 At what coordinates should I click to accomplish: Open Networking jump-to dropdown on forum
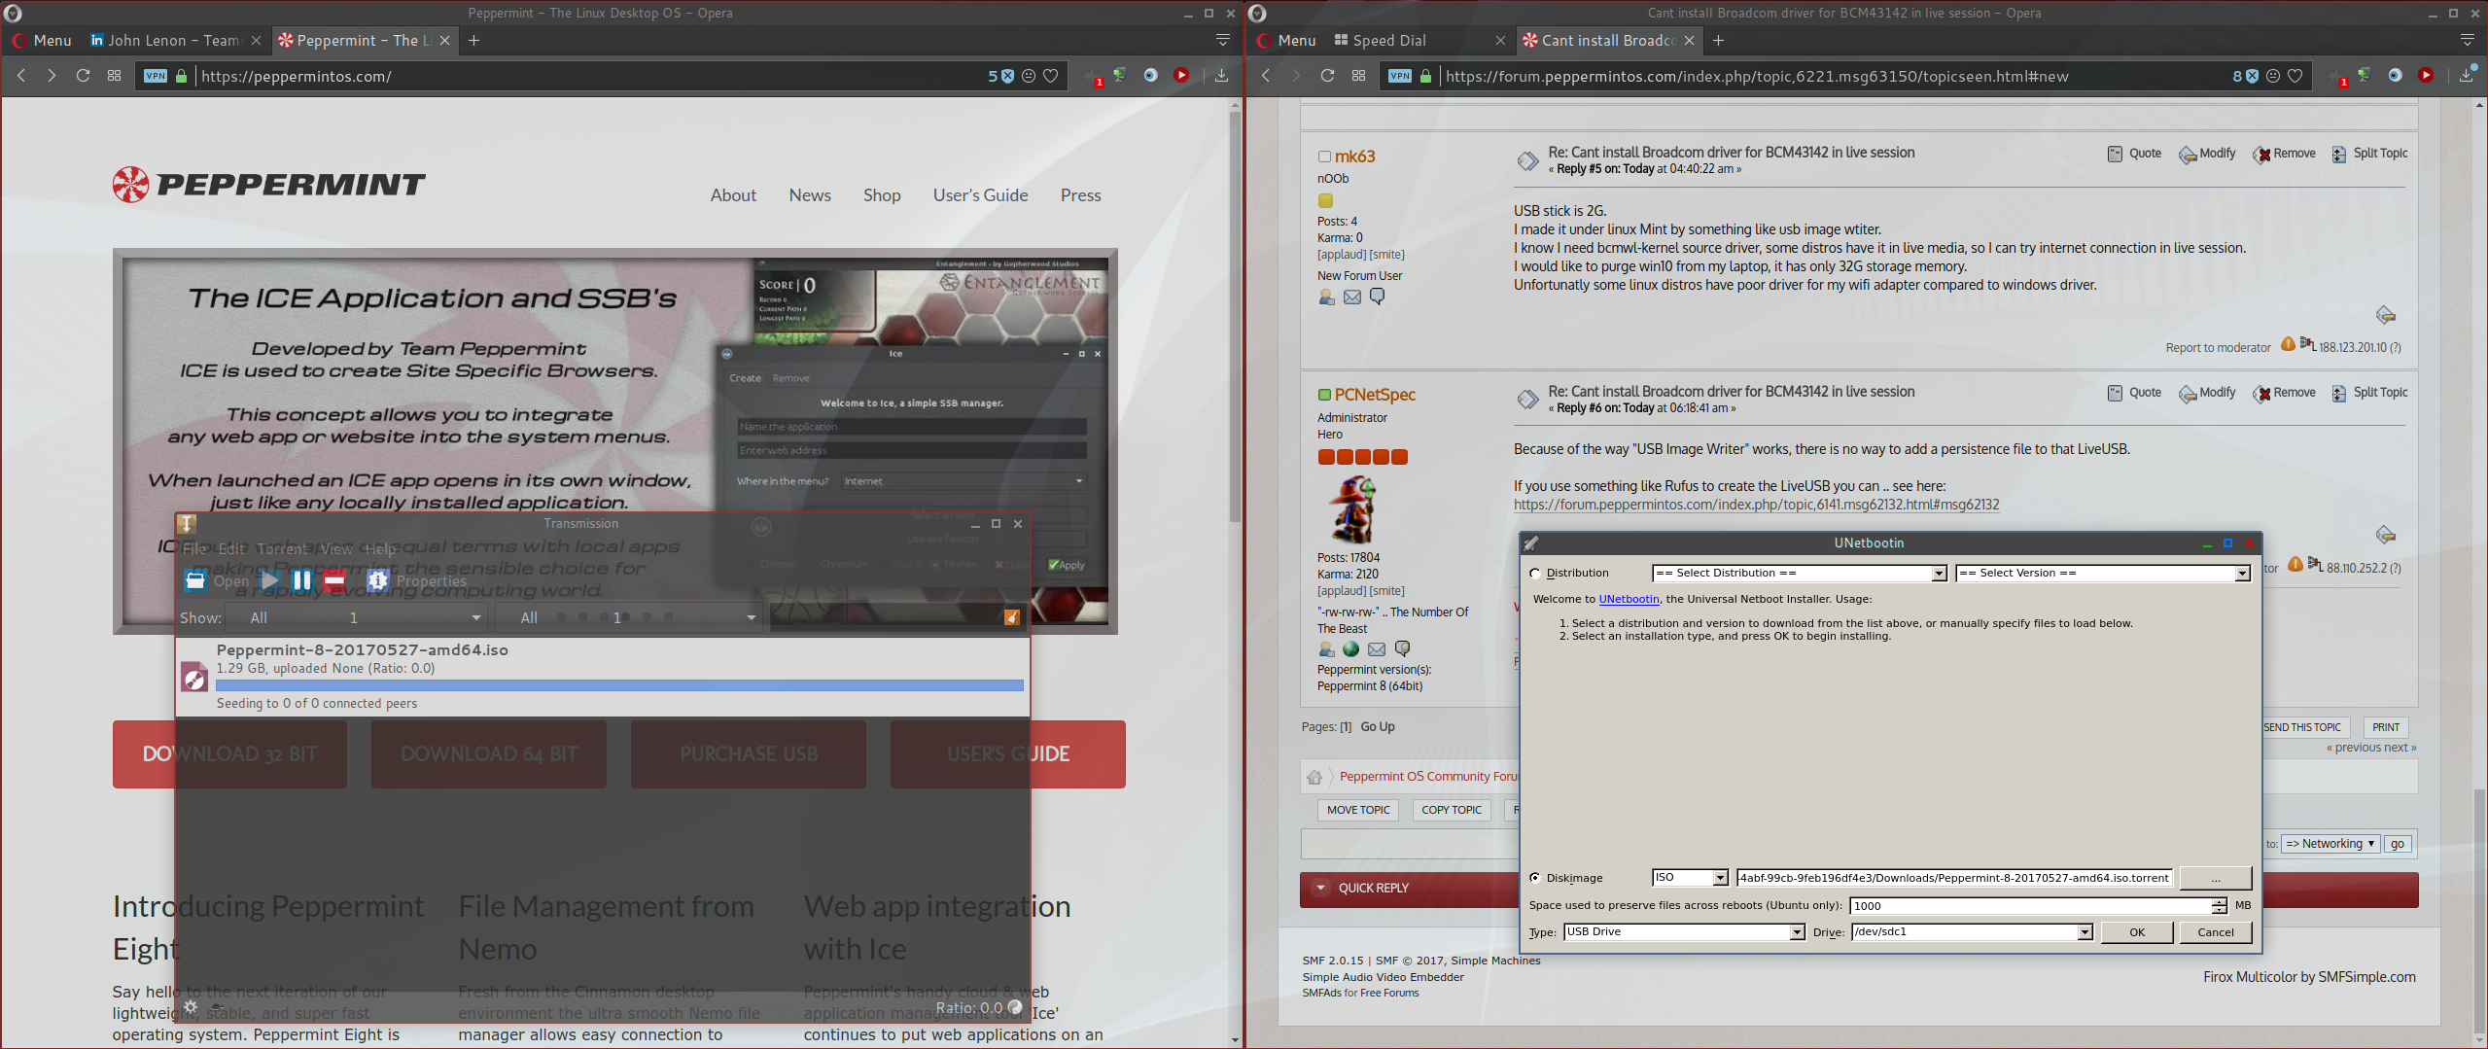pyautogui.click(x=2330, y=844)
